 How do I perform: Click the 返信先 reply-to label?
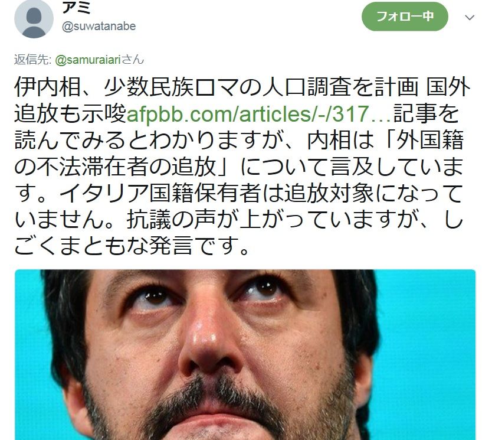32,60
